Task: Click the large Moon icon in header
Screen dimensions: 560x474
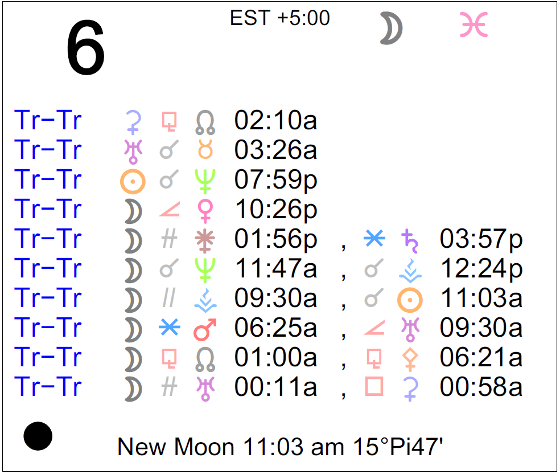Action: tap(392, 29)
